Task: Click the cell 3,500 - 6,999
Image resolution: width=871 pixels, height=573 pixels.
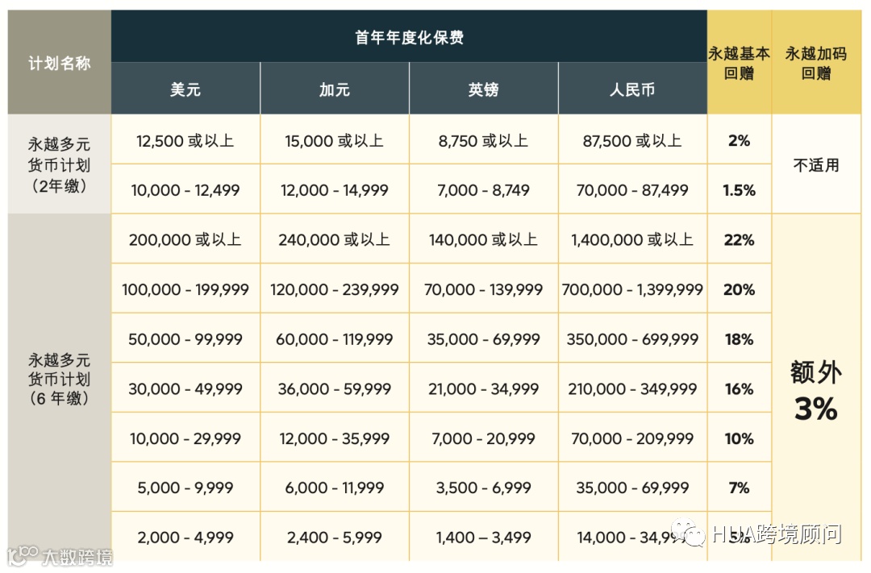Action: coord(483,487)
